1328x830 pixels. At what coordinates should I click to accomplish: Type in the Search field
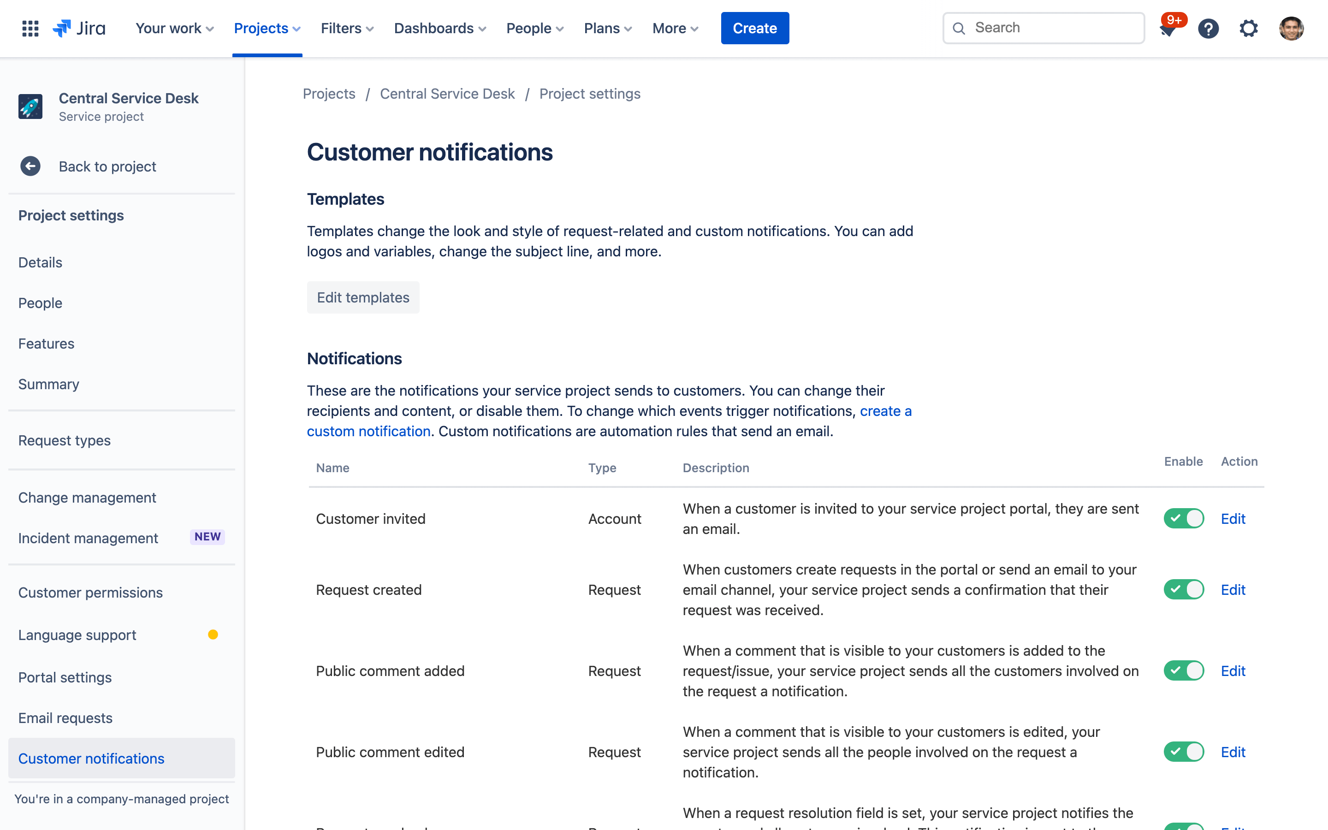[x=1054, y=28]
